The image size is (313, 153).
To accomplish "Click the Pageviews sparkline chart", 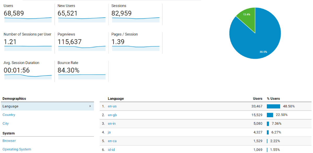I will [82, 48].
